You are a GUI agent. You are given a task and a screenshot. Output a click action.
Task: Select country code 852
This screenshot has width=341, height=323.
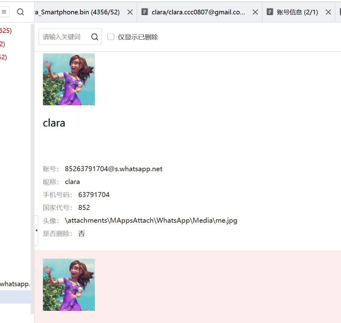tap(84, 208)
